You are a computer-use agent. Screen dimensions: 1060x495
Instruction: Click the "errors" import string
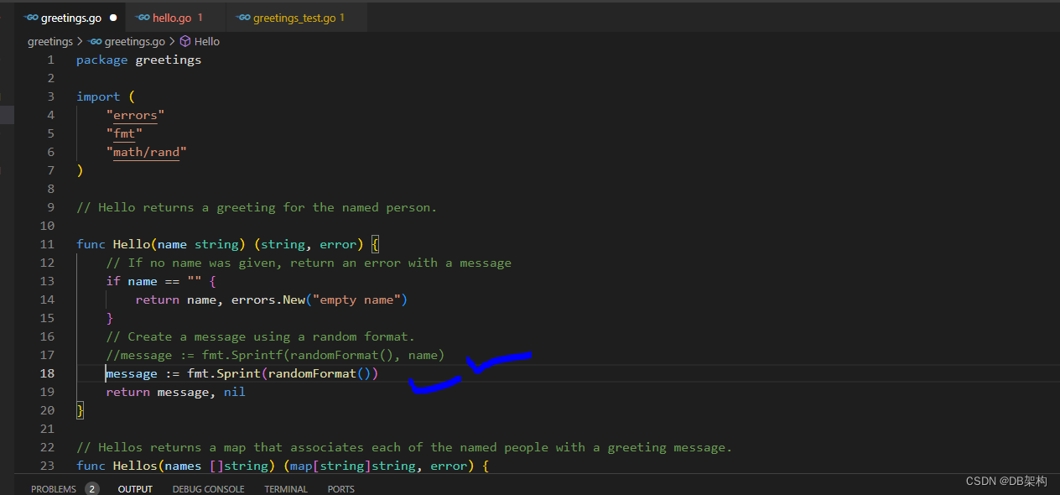[135, 115]
